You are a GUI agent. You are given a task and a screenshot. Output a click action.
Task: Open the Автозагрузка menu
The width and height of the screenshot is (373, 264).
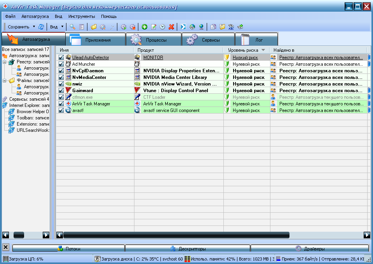coord(35,16)
